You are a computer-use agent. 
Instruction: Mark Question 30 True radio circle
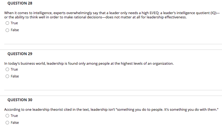point(7,116)
